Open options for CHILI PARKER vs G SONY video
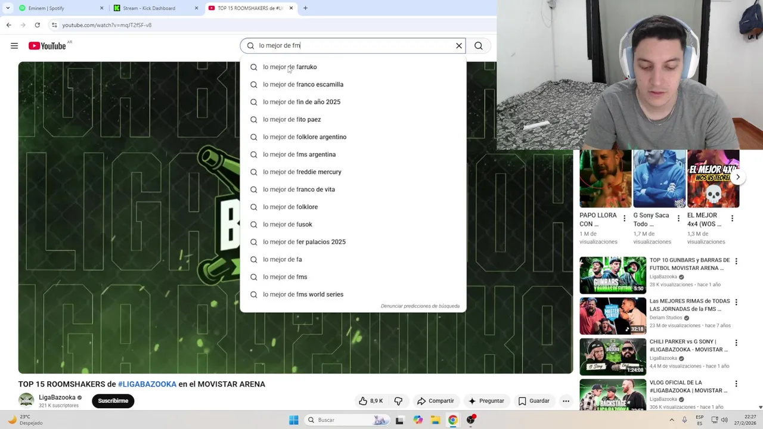The height and width of the screenshot is (429, 763). [736, 343]
